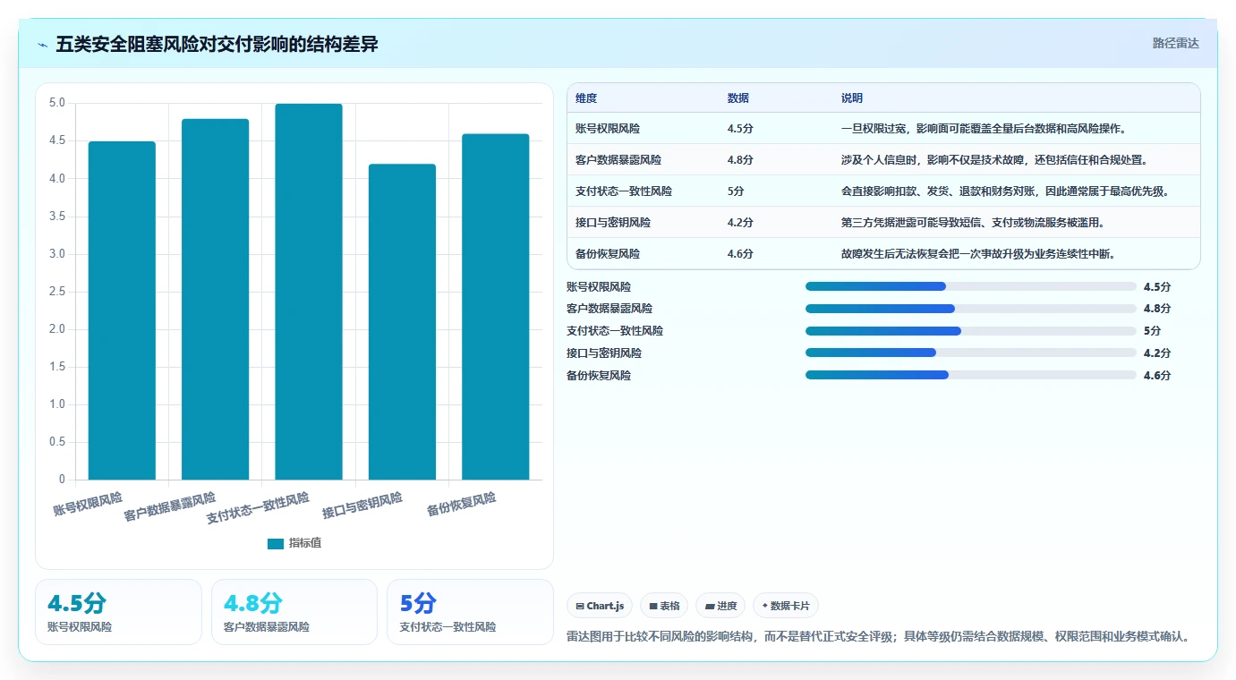This screenshot has width=1236, height=680.
Task: Click the 5.0 y-axis tick label
Action: point(57,103)
